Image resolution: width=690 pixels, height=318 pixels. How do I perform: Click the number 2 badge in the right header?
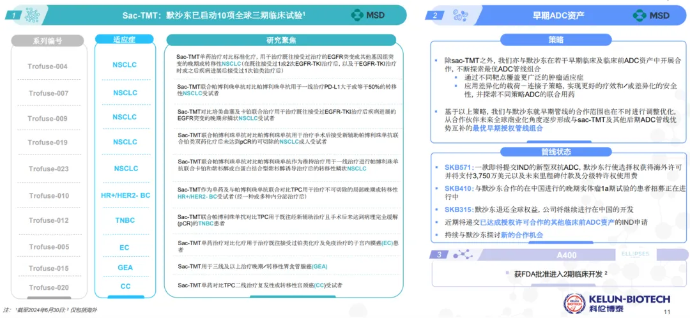point(436,15)
